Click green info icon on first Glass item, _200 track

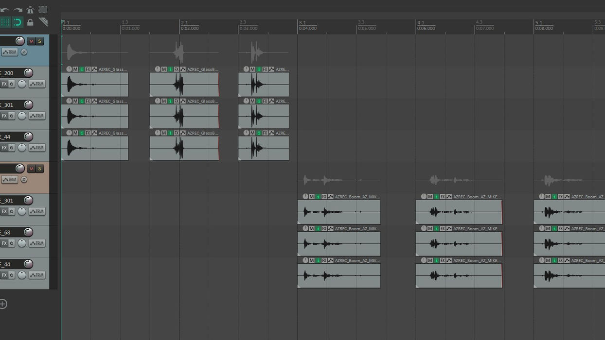tap(82, 69)
